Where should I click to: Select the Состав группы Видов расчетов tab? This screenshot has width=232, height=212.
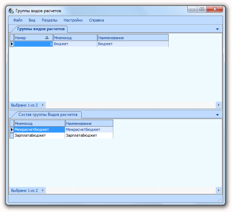(48, 115)
